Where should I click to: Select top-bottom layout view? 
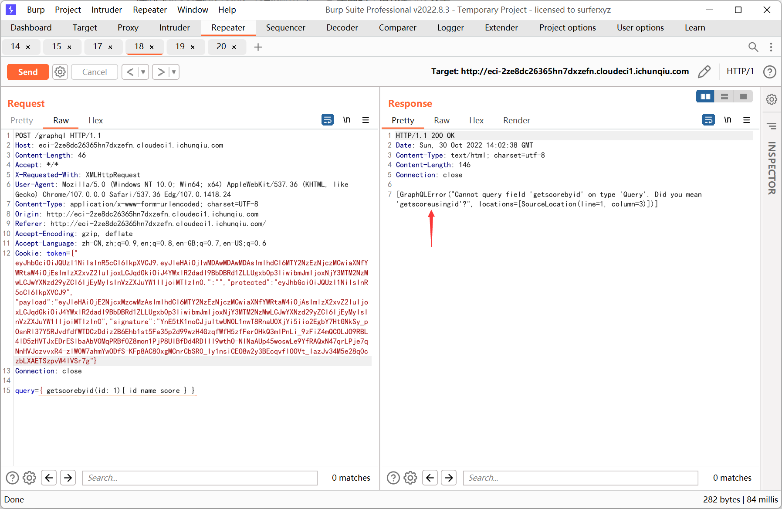(724, 96)
